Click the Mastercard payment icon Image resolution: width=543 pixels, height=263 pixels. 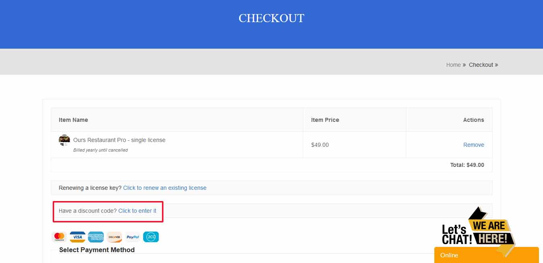pyautogui.click(x=59, y=237)
